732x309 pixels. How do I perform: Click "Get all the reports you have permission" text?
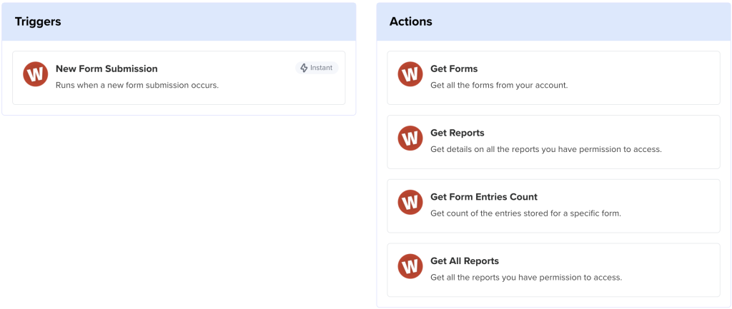(x=526, y=277)
